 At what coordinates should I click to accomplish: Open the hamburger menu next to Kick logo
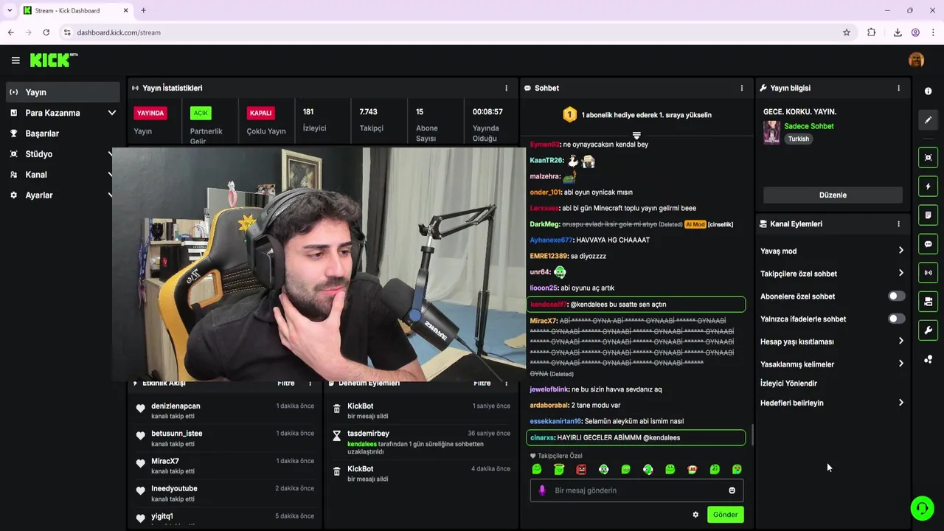tap(15, 60)
